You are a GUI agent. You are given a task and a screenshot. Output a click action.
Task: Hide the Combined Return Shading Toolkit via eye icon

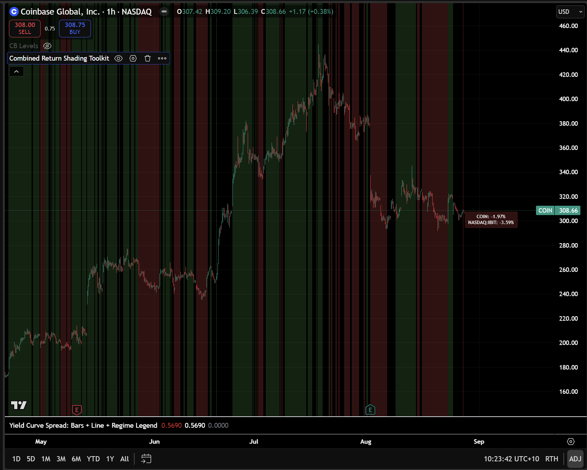click(x=118, y=58)
